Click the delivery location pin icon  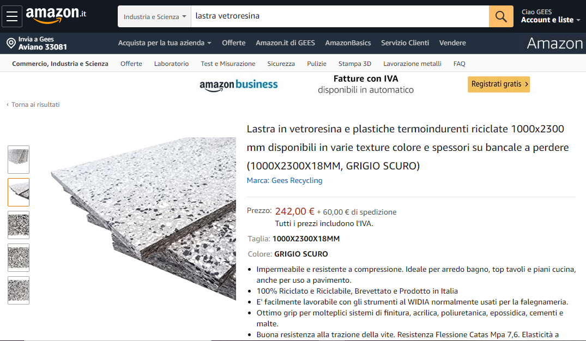(x=11, y=44)
